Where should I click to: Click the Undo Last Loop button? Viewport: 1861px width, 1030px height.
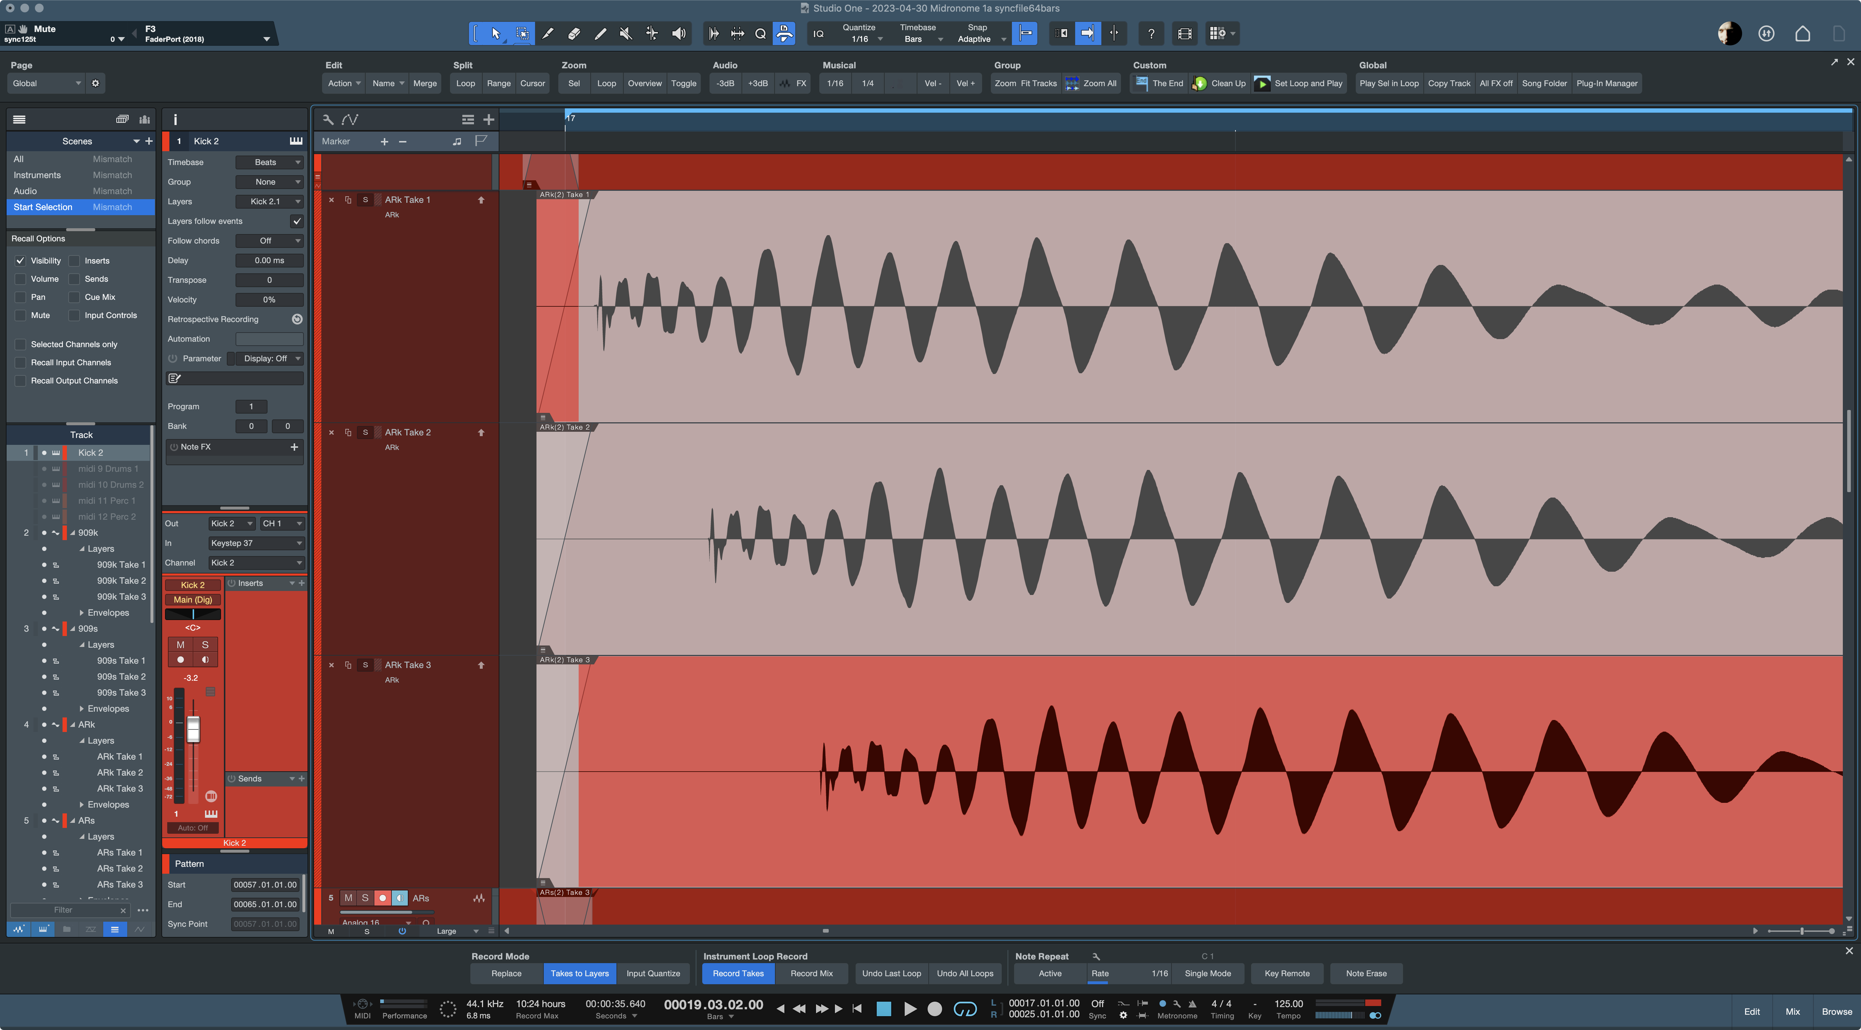click(x=892, y=973)
